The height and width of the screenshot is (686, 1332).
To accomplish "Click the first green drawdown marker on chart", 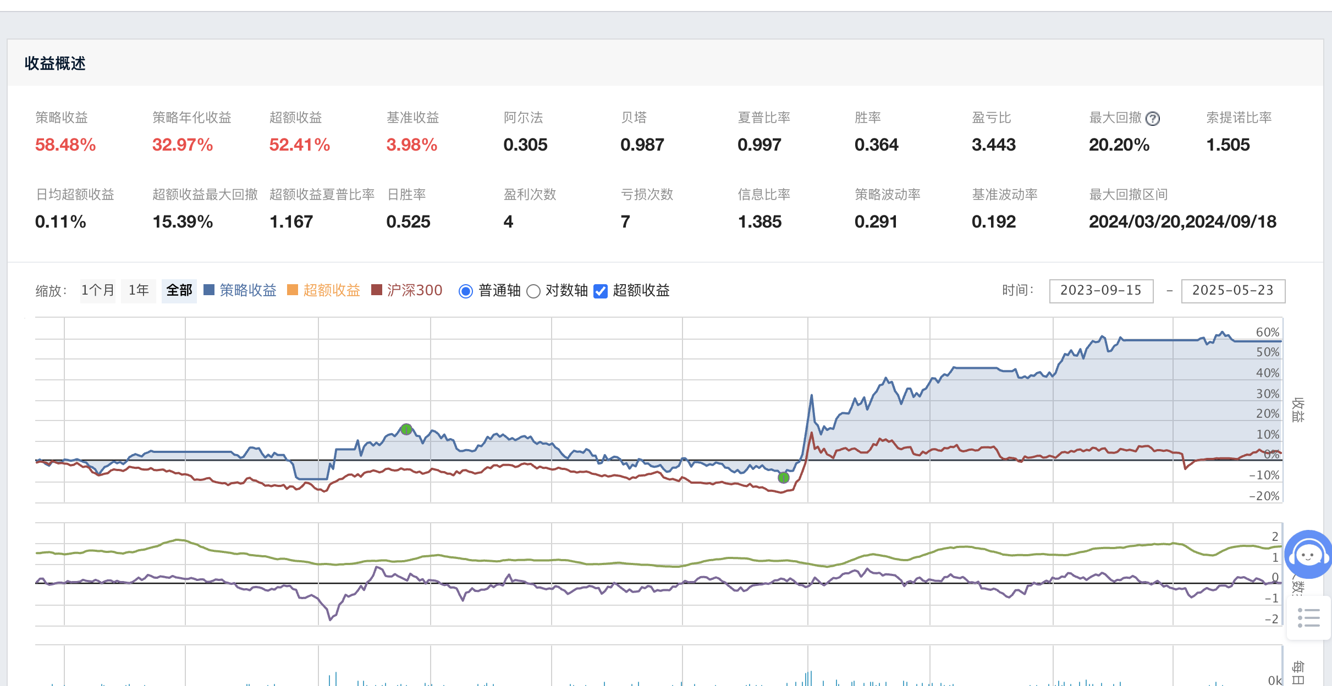I will (406, 429).
